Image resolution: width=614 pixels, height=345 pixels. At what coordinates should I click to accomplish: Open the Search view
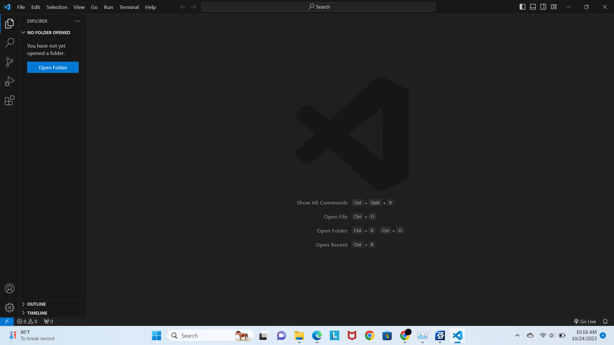(x=9, y=42)
